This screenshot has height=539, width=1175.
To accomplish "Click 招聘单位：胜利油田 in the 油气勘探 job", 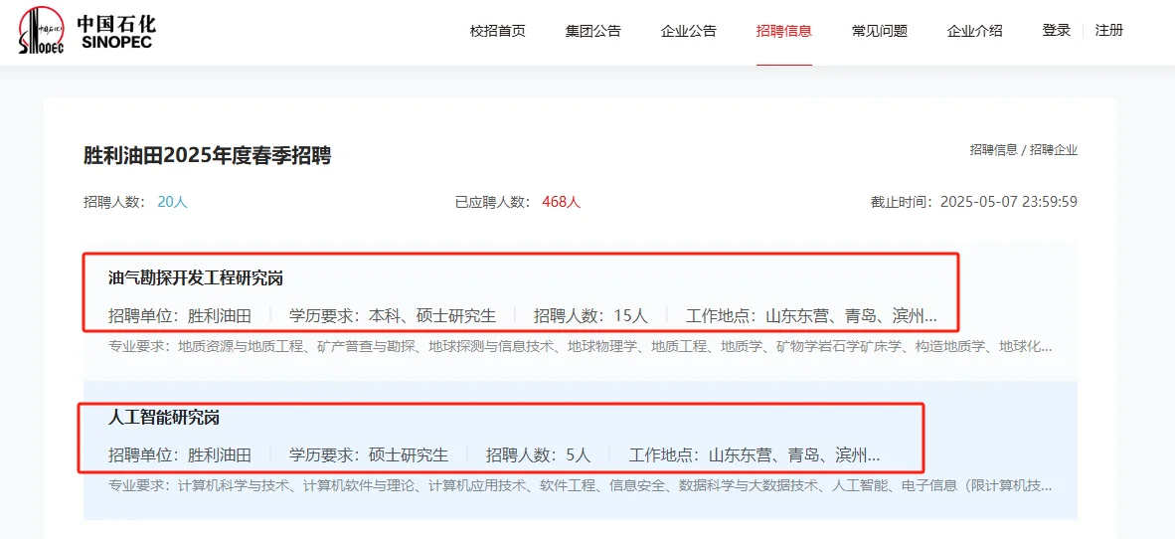I will (180, 315).
